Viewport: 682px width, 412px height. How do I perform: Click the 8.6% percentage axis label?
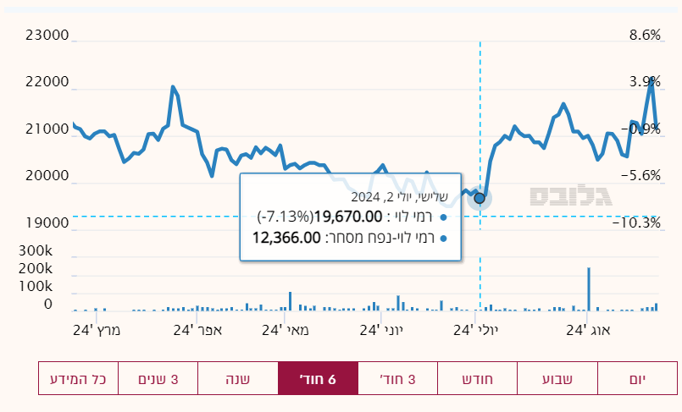pyautogui.click(x=645, y=36)
